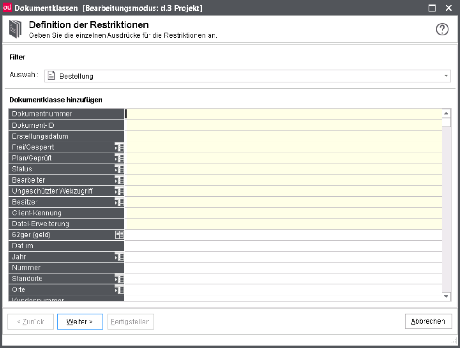Click the Weiter button
This screenshot has height=348, width=460.
click(x=80, y=322)
